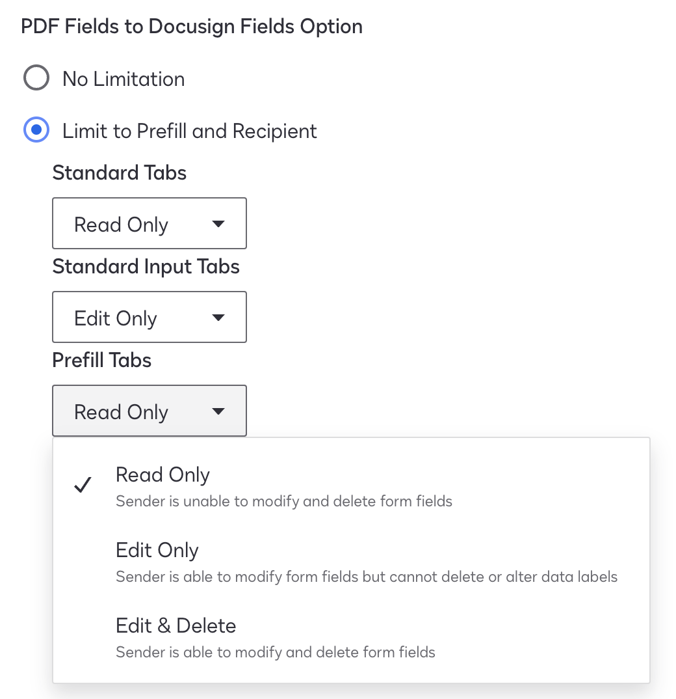
Task: Open the Standard Tabs Read Only dropdown
Action: pos(149,224)
